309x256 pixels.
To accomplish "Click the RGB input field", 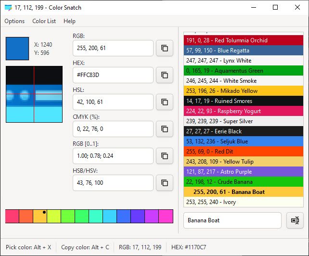I will (x=113, y=48).
